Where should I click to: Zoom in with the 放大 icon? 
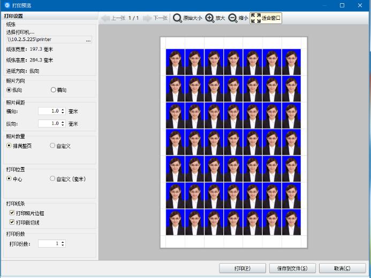[x=209, y=18]
